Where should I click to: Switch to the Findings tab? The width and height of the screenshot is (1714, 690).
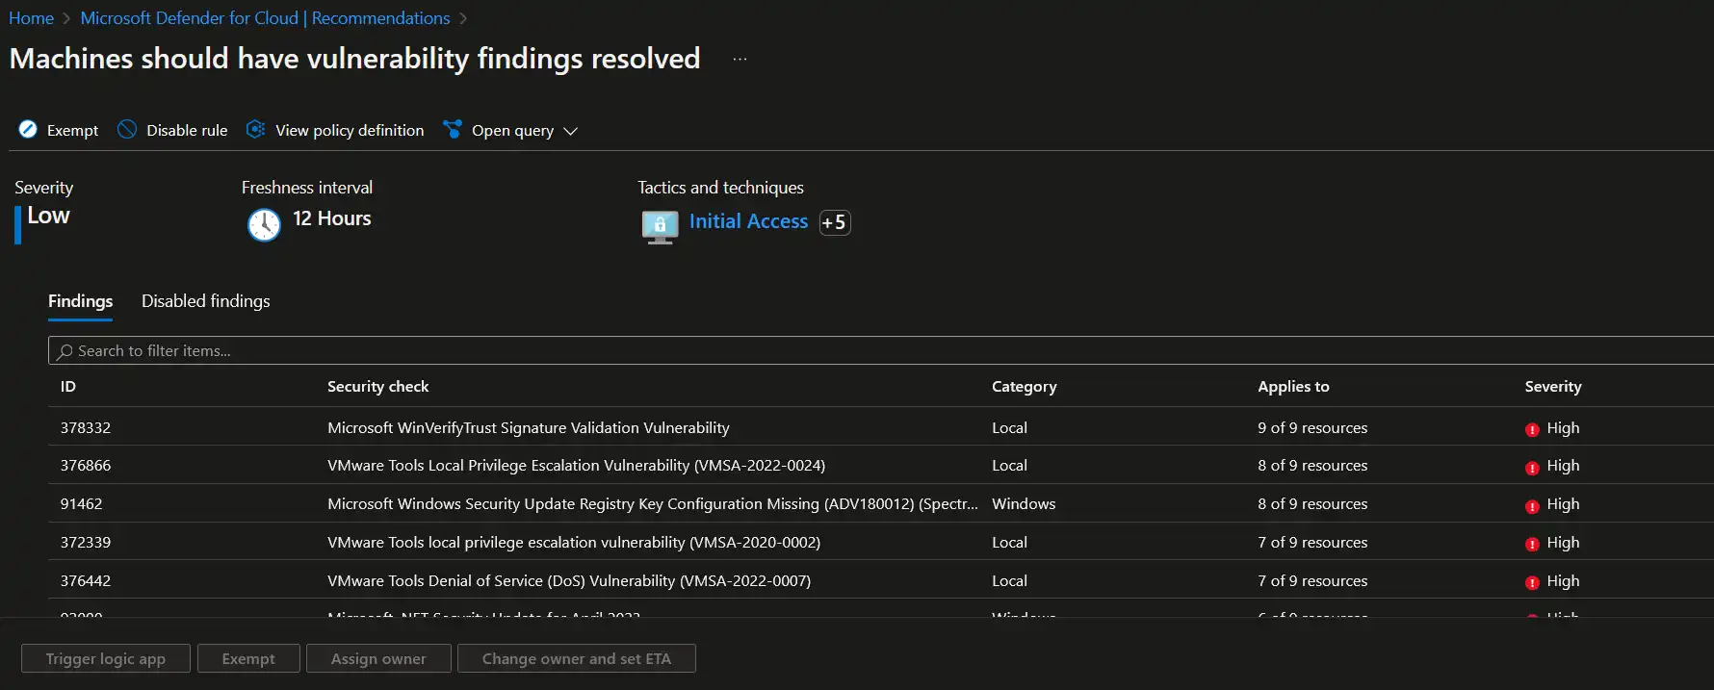[x=80, y=301]
